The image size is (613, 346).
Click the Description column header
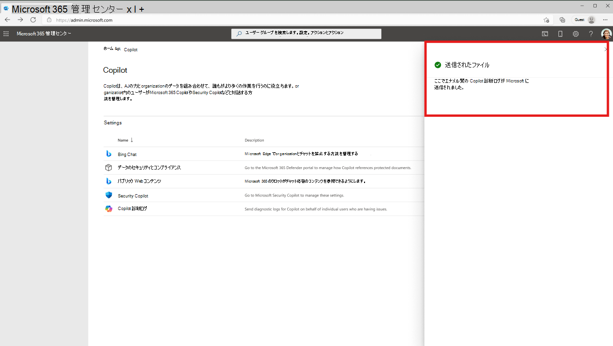click(255, 140)
